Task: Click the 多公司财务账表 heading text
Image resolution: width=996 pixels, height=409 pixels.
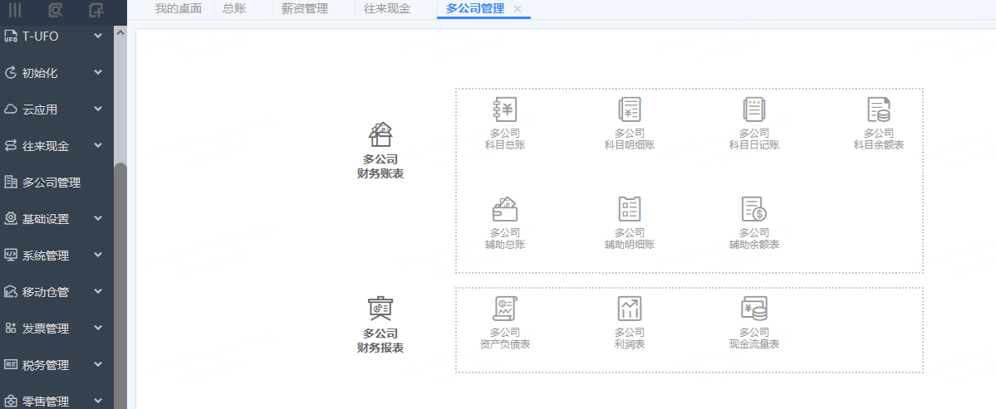Action: click(380, 167)
